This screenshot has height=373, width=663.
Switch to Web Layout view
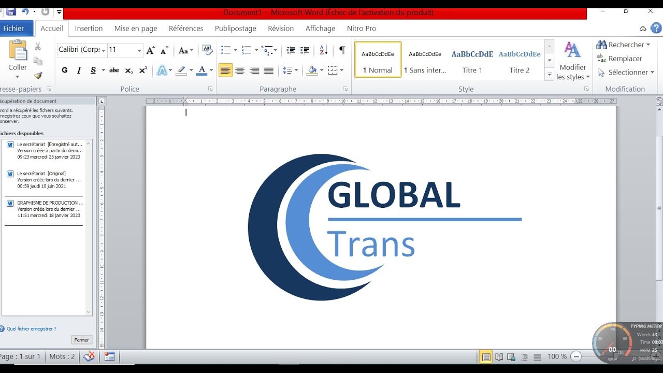[x=512, y=356]
